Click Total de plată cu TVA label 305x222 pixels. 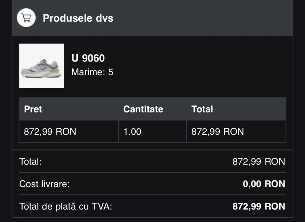click(66, 206)
